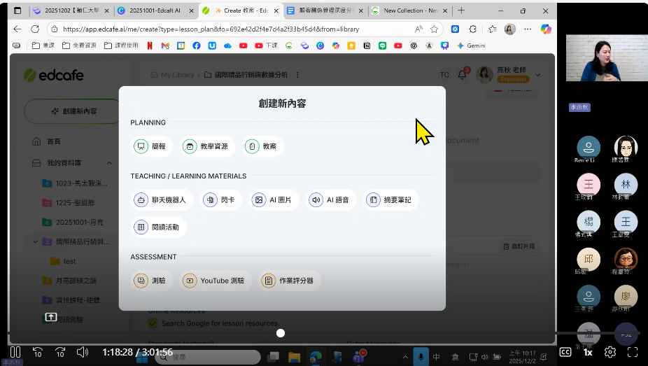
Task: Select the AI 語音 option
Action: (x=330, y=200)
